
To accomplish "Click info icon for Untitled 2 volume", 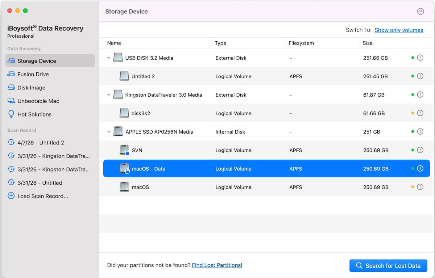I will click(420, 76).
